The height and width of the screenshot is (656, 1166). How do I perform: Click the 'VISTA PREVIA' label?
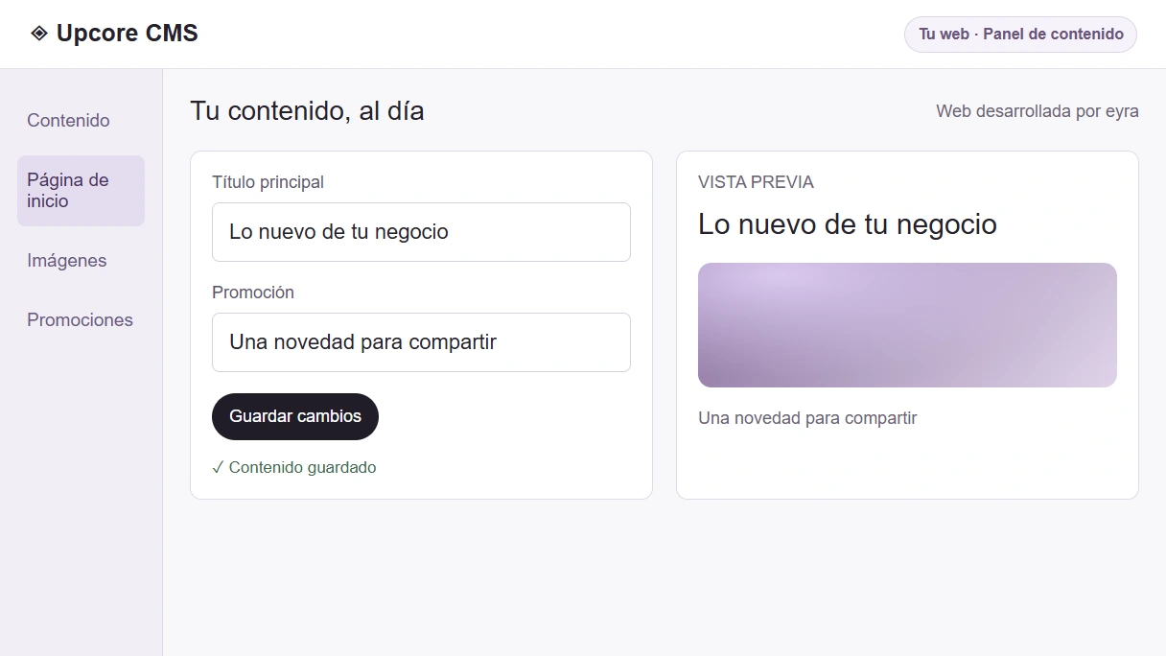(756, 182)
